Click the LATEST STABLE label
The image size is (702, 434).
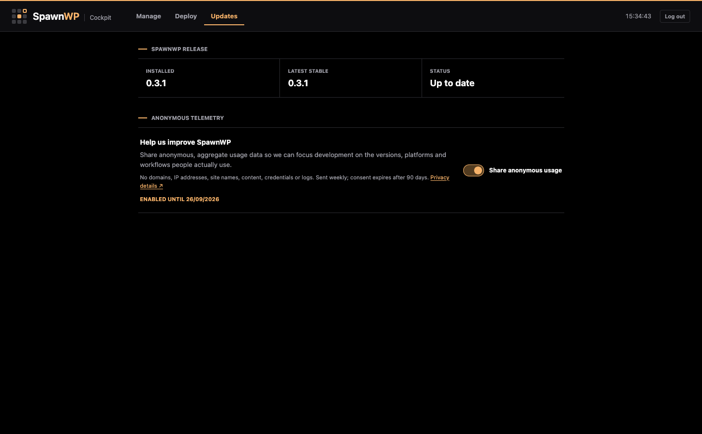(308, 71)
